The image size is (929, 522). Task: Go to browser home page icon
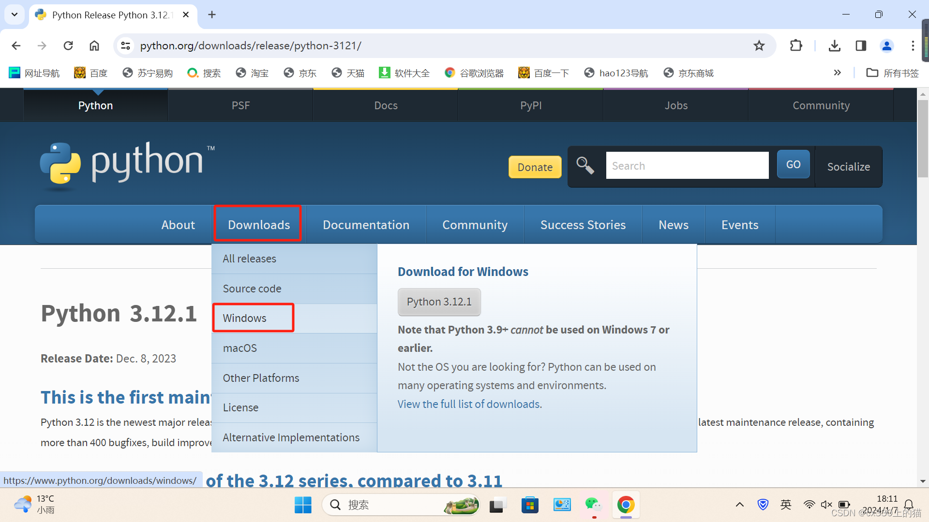coord(94,45)
